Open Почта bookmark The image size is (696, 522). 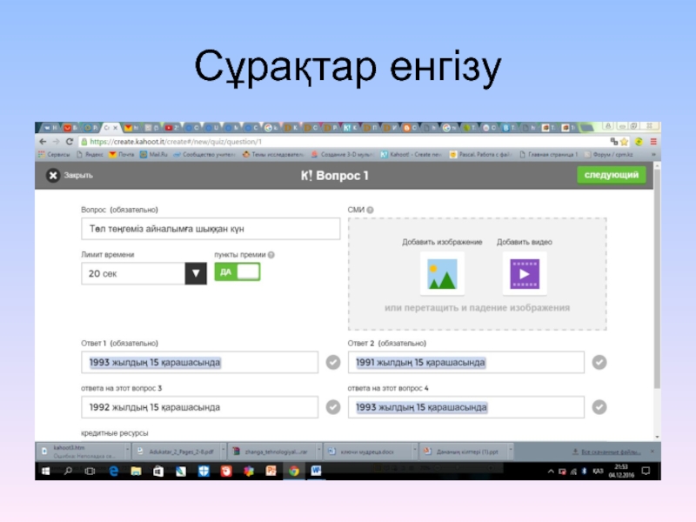(x=121, y=155)
